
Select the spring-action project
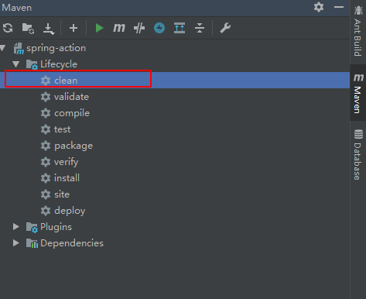coord(56,48)
